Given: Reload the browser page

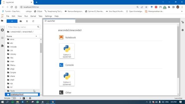Looking at the screenshot, I should [x=12, y=7].
